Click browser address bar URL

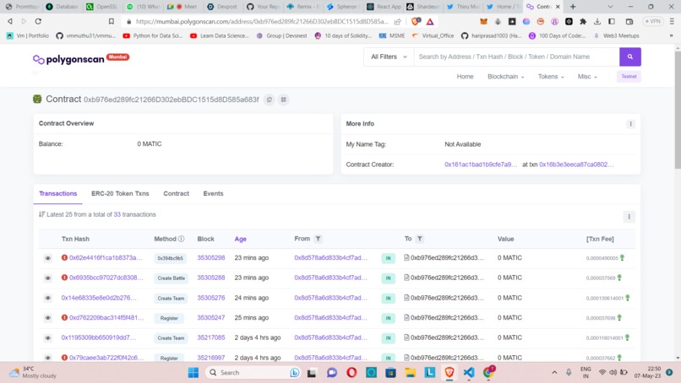click(x=261, y=21)
